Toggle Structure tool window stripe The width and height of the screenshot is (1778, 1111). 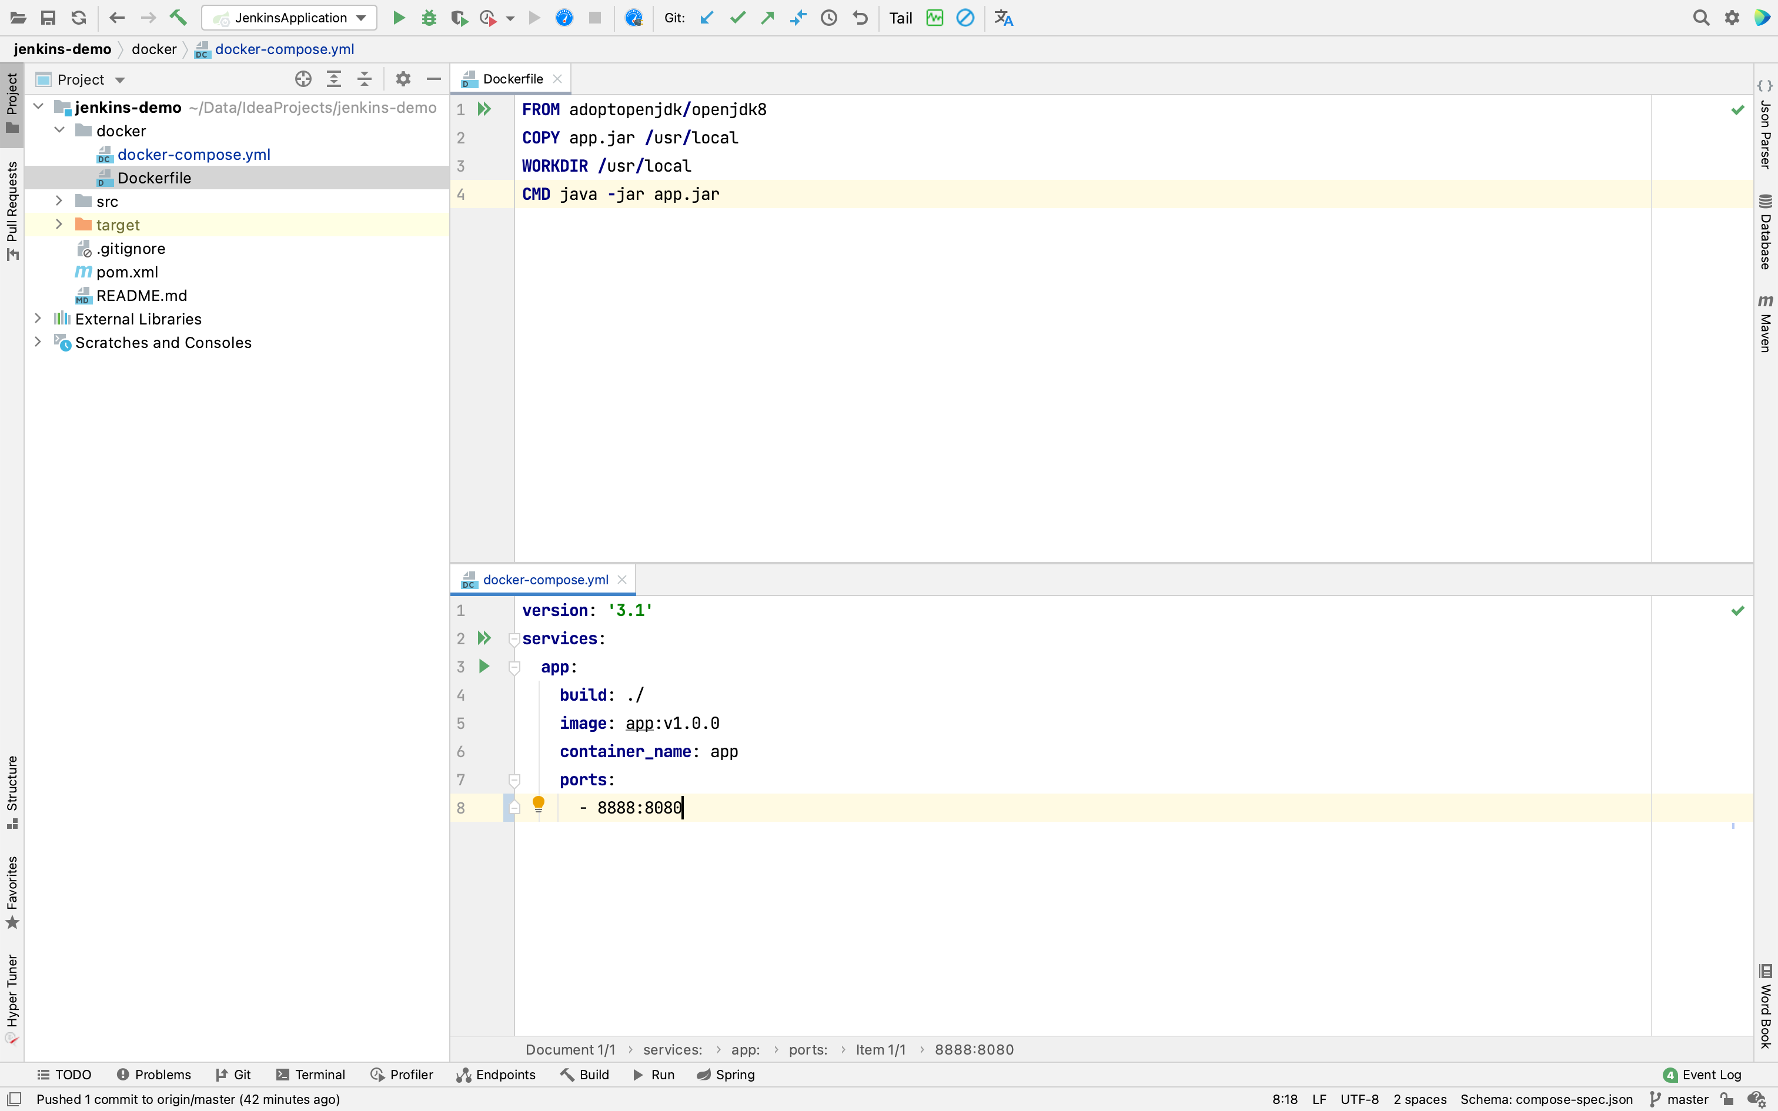(x=12, y=792)
